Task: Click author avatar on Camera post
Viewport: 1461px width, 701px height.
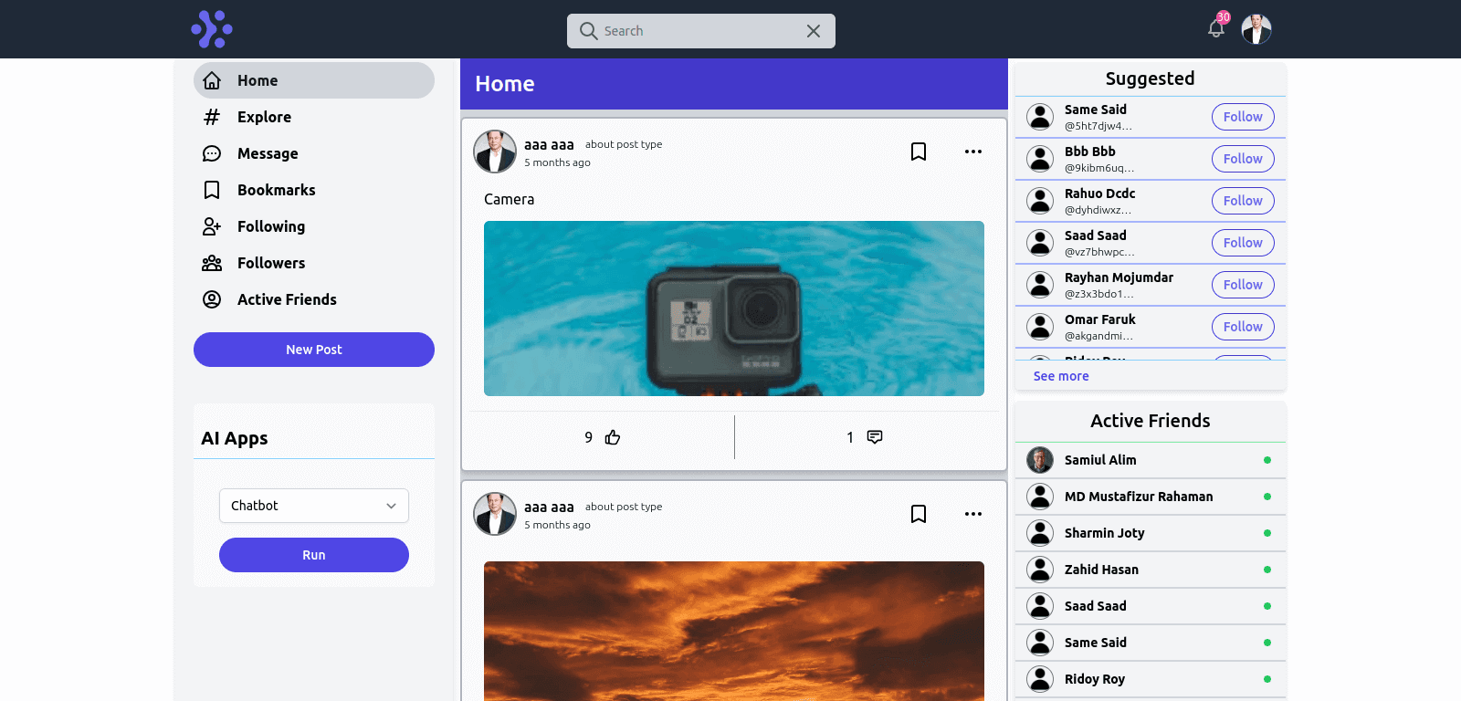Action: [x=495, y=152]
